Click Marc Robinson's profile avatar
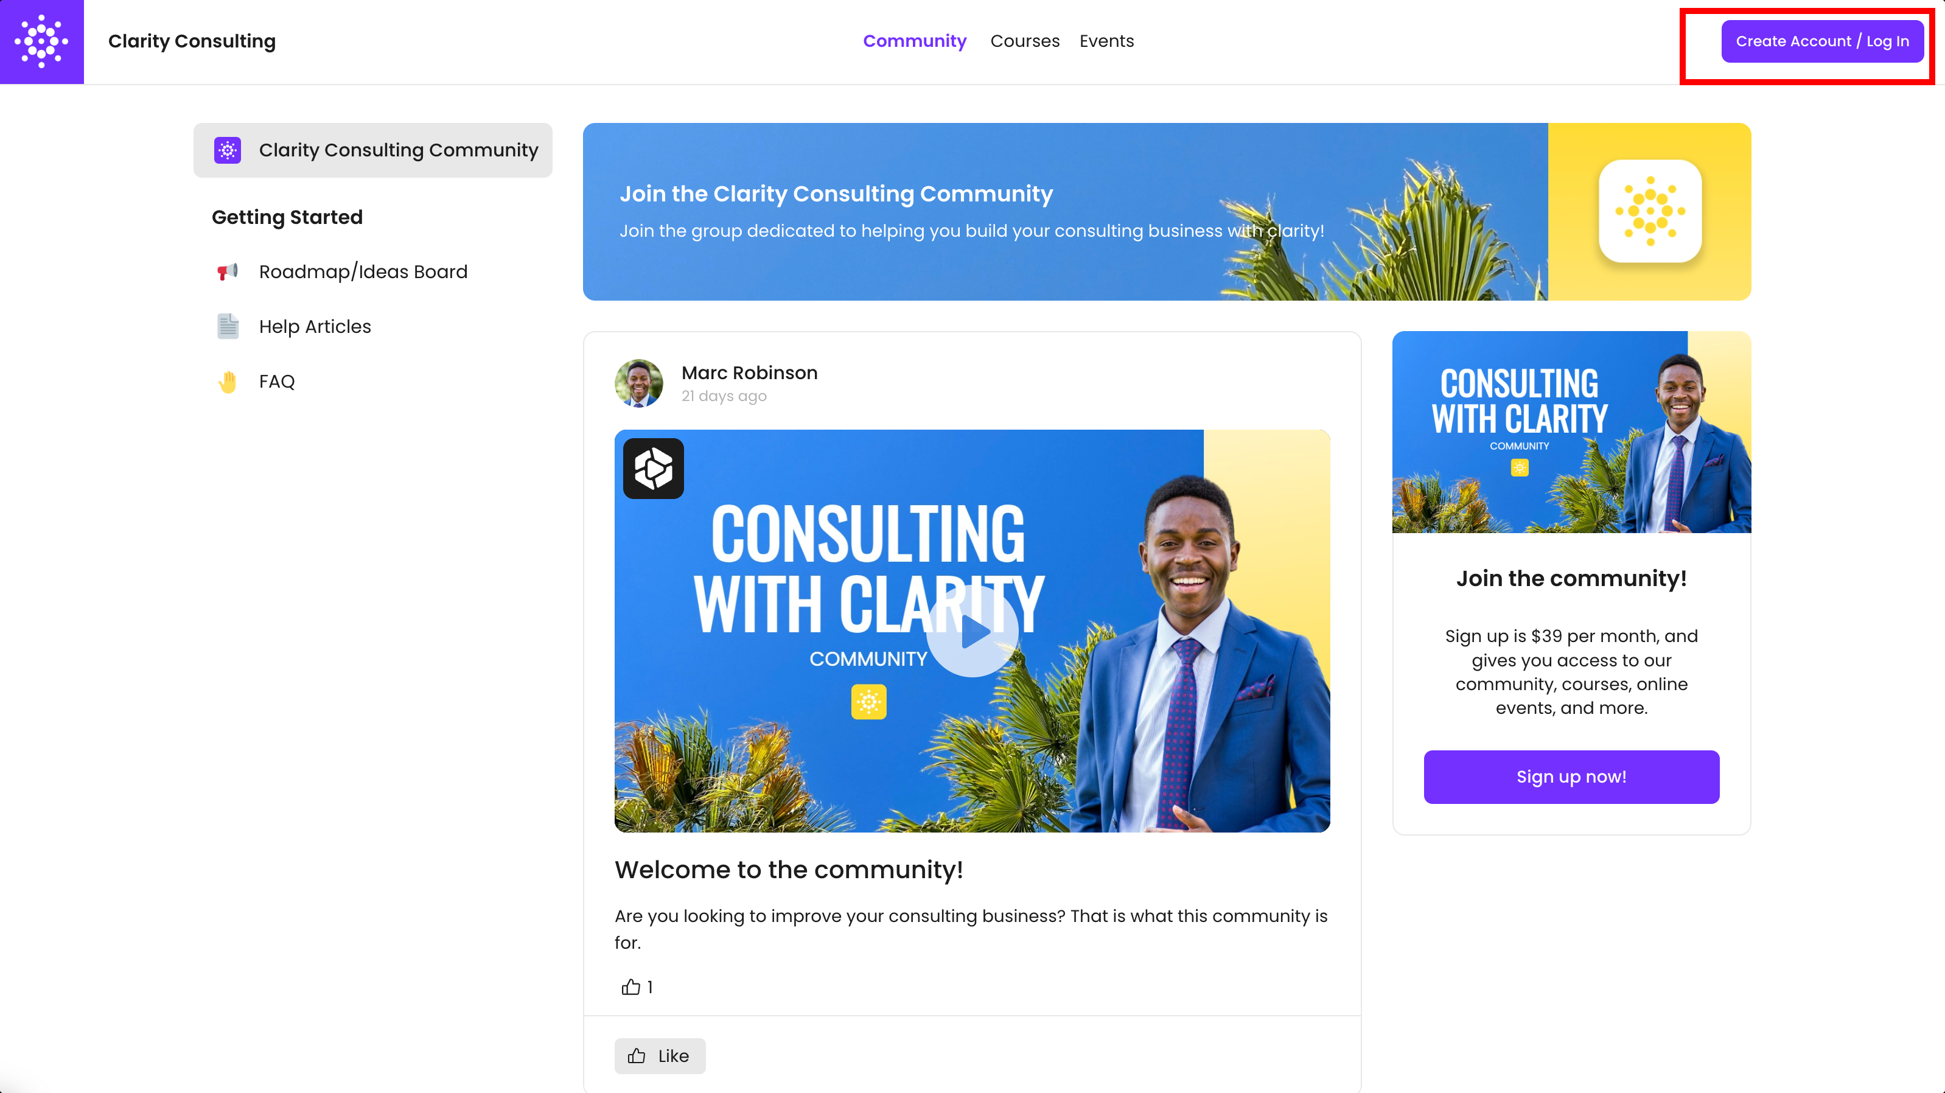 tap(639, 383)
